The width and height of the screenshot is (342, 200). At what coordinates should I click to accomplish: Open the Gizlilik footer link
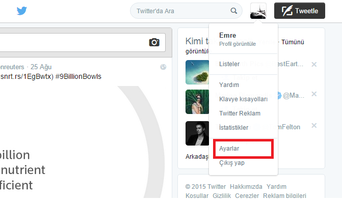coord(222,195)
